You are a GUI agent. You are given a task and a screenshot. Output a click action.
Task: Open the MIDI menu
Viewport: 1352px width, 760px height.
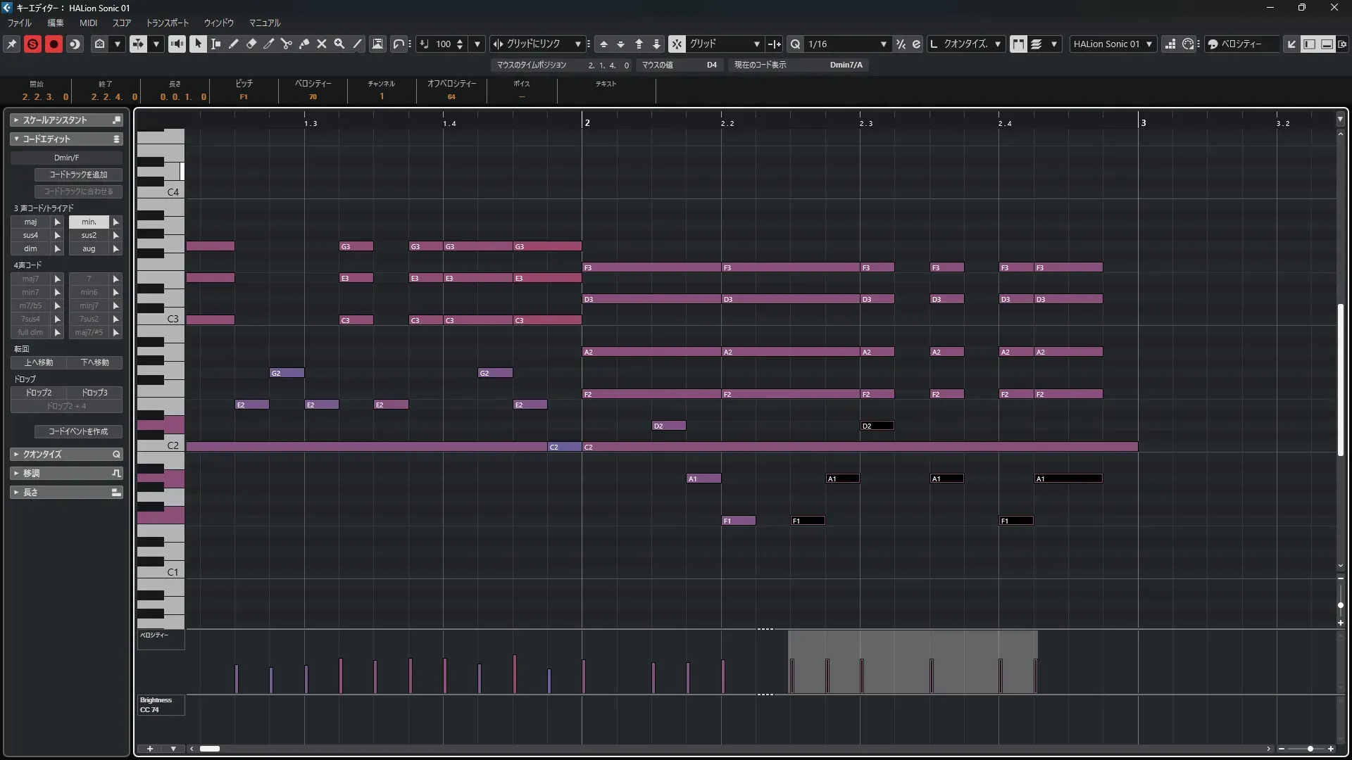point(88,23)
